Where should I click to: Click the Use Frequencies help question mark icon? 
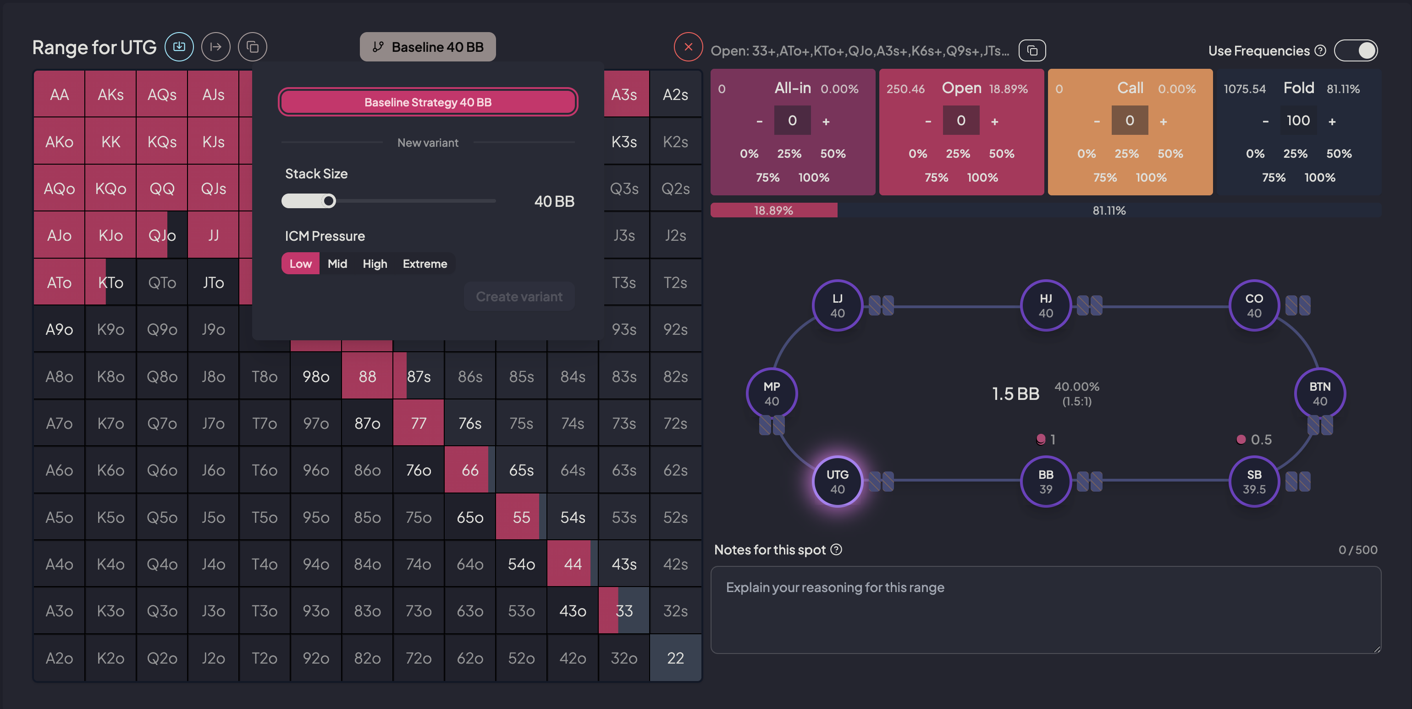[1321, 51]
